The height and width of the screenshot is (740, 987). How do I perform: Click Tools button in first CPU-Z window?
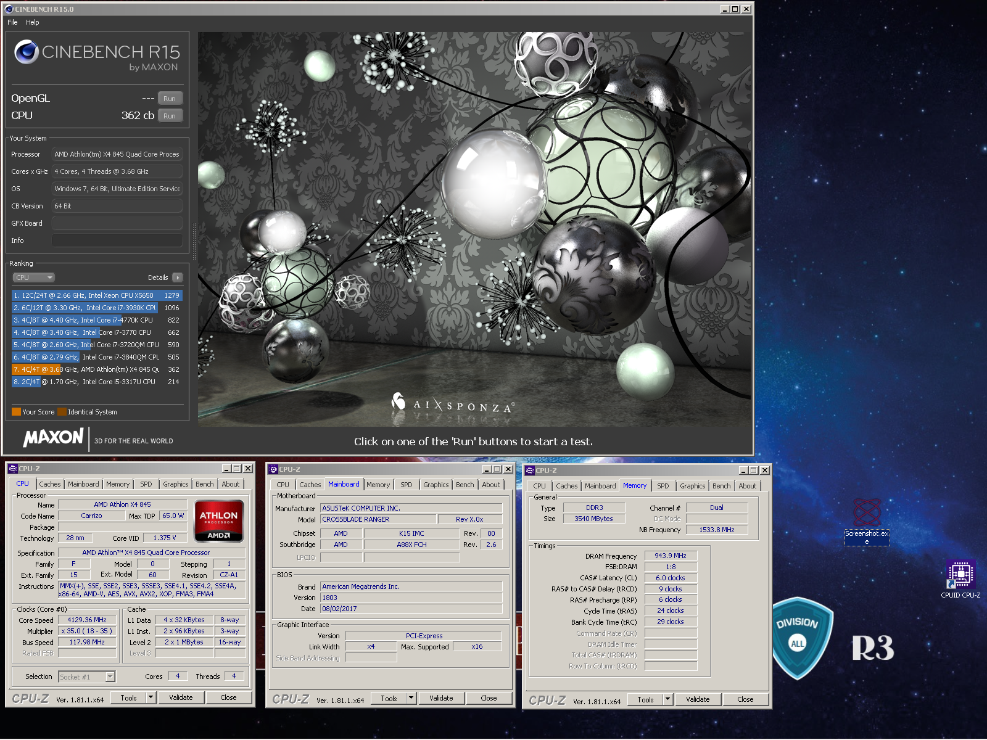click(x=129, y=697)
